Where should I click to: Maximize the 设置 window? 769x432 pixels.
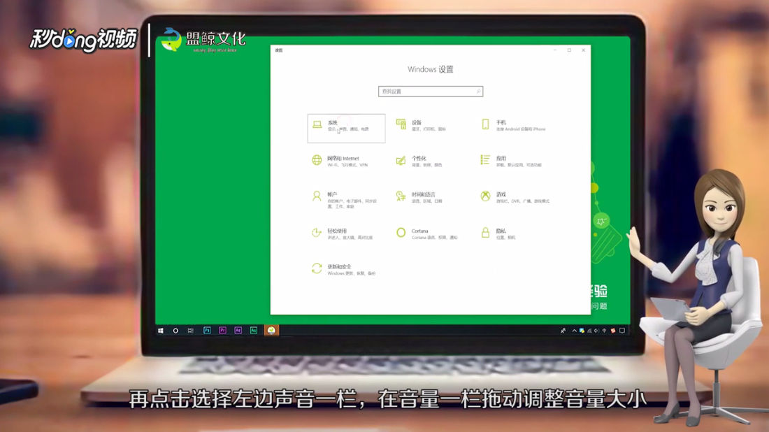click(x=569, y=50)
